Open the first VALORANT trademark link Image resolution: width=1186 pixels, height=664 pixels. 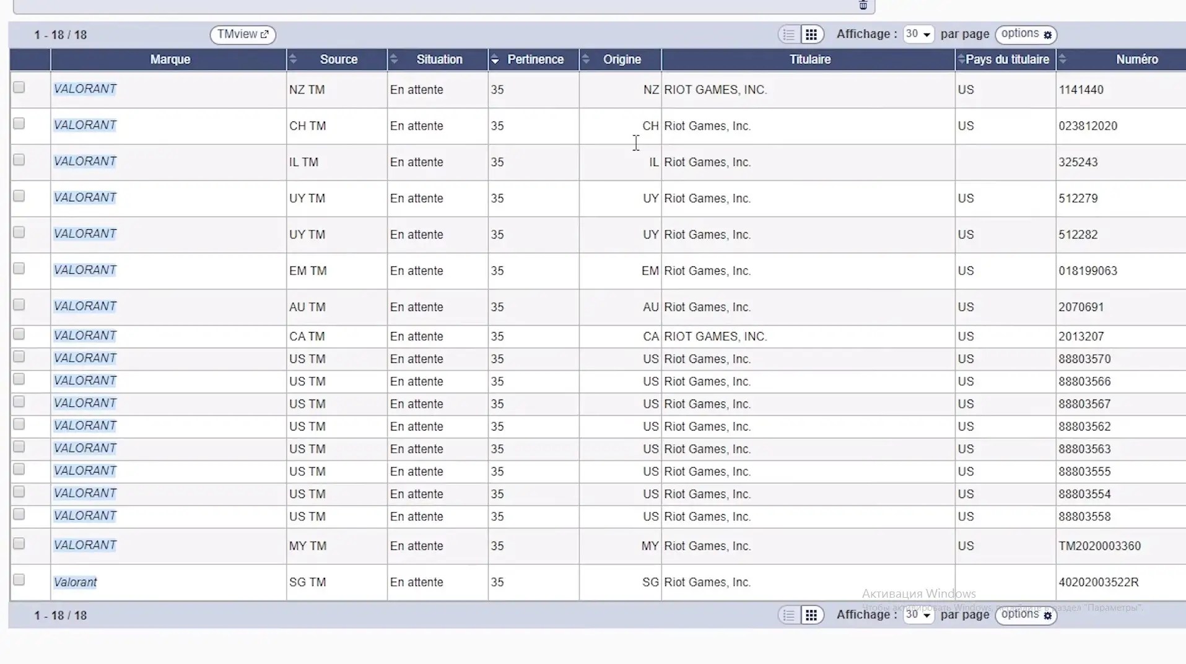[85, 89]
